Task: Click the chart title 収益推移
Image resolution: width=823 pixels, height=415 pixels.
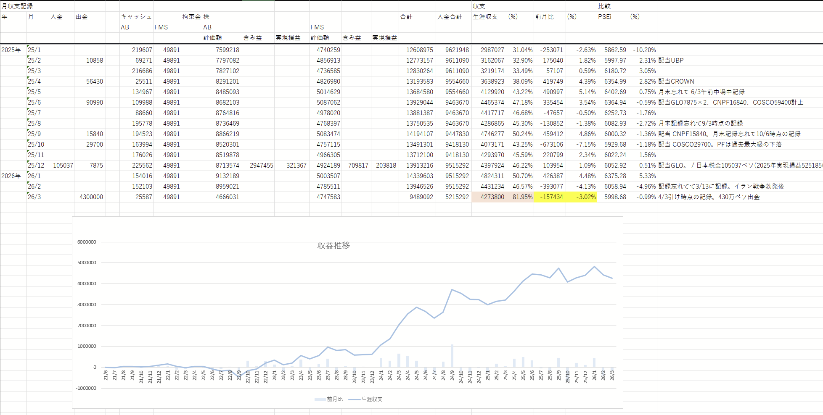Action: point(333,246)
